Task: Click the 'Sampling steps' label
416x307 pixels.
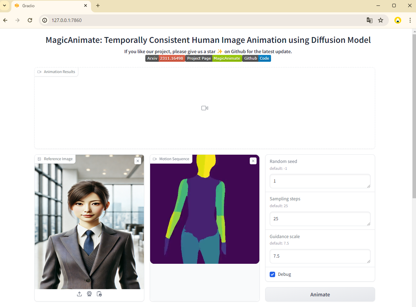Action: pyautogui.click(x=285, y=199)
